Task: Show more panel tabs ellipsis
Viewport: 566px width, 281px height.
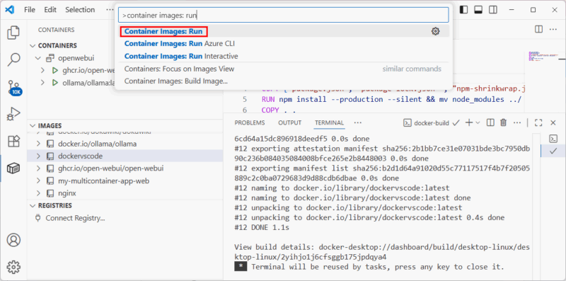Action: pyautogui.click(x=358, y=122)
